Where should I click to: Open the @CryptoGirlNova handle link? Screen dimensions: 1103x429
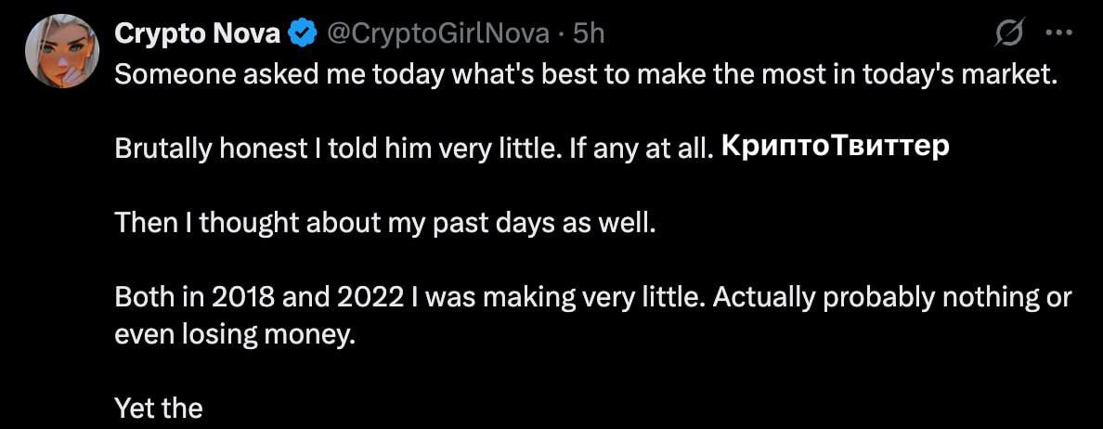438,34
